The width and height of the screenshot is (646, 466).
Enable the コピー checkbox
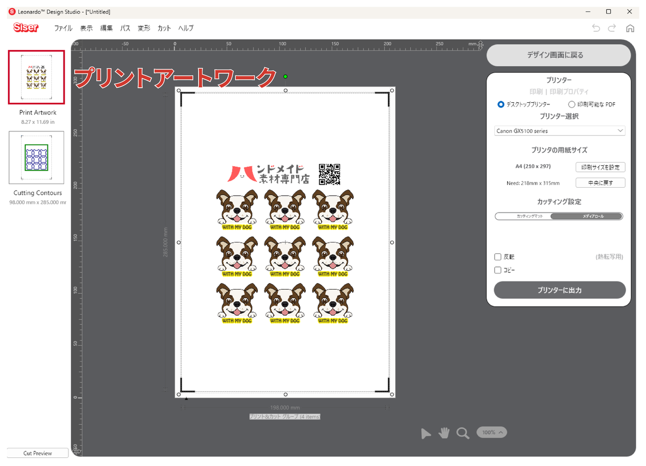(498, 270)
